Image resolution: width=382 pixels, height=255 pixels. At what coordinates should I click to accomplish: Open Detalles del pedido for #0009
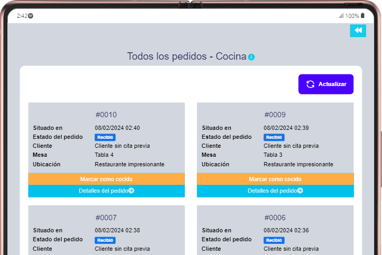click(275, 191)
